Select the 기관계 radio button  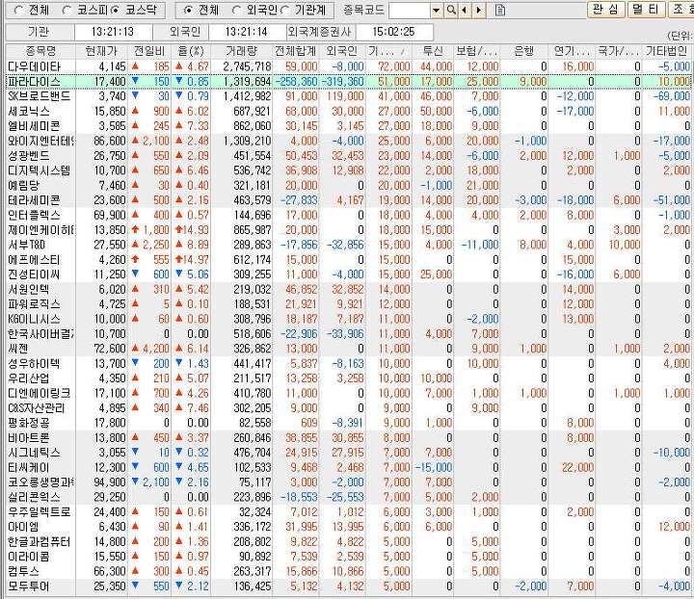click(285, 10)
